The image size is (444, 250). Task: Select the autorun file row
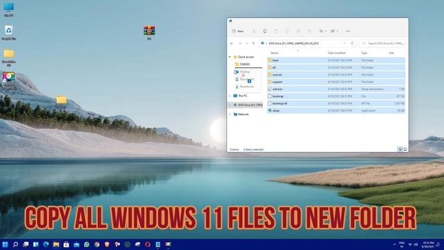coord(336,89)
